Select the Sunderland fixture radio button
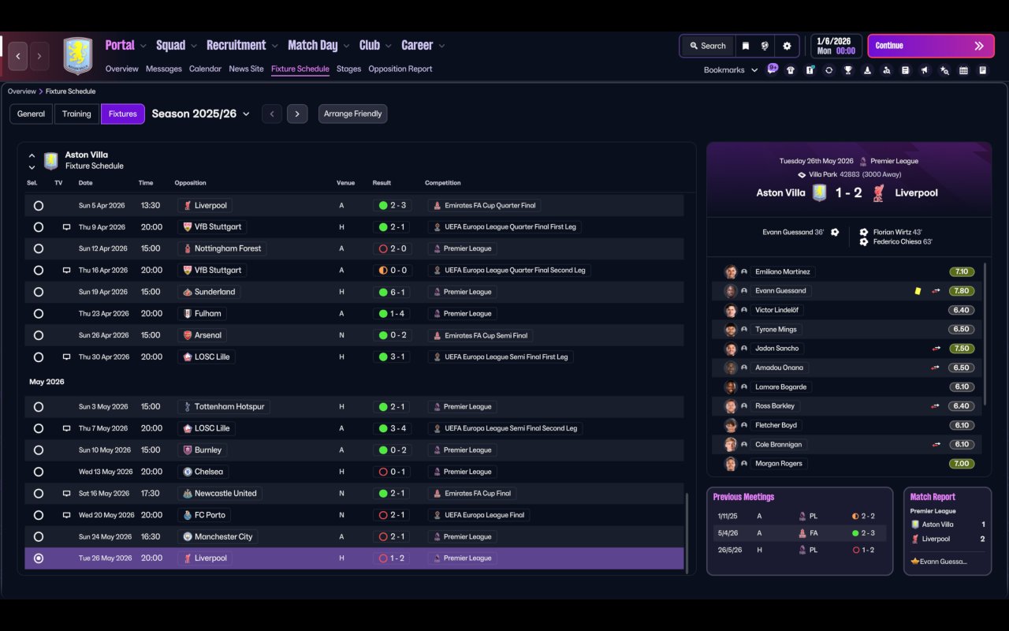This screenshot has height=631, width=1009. 39,292
